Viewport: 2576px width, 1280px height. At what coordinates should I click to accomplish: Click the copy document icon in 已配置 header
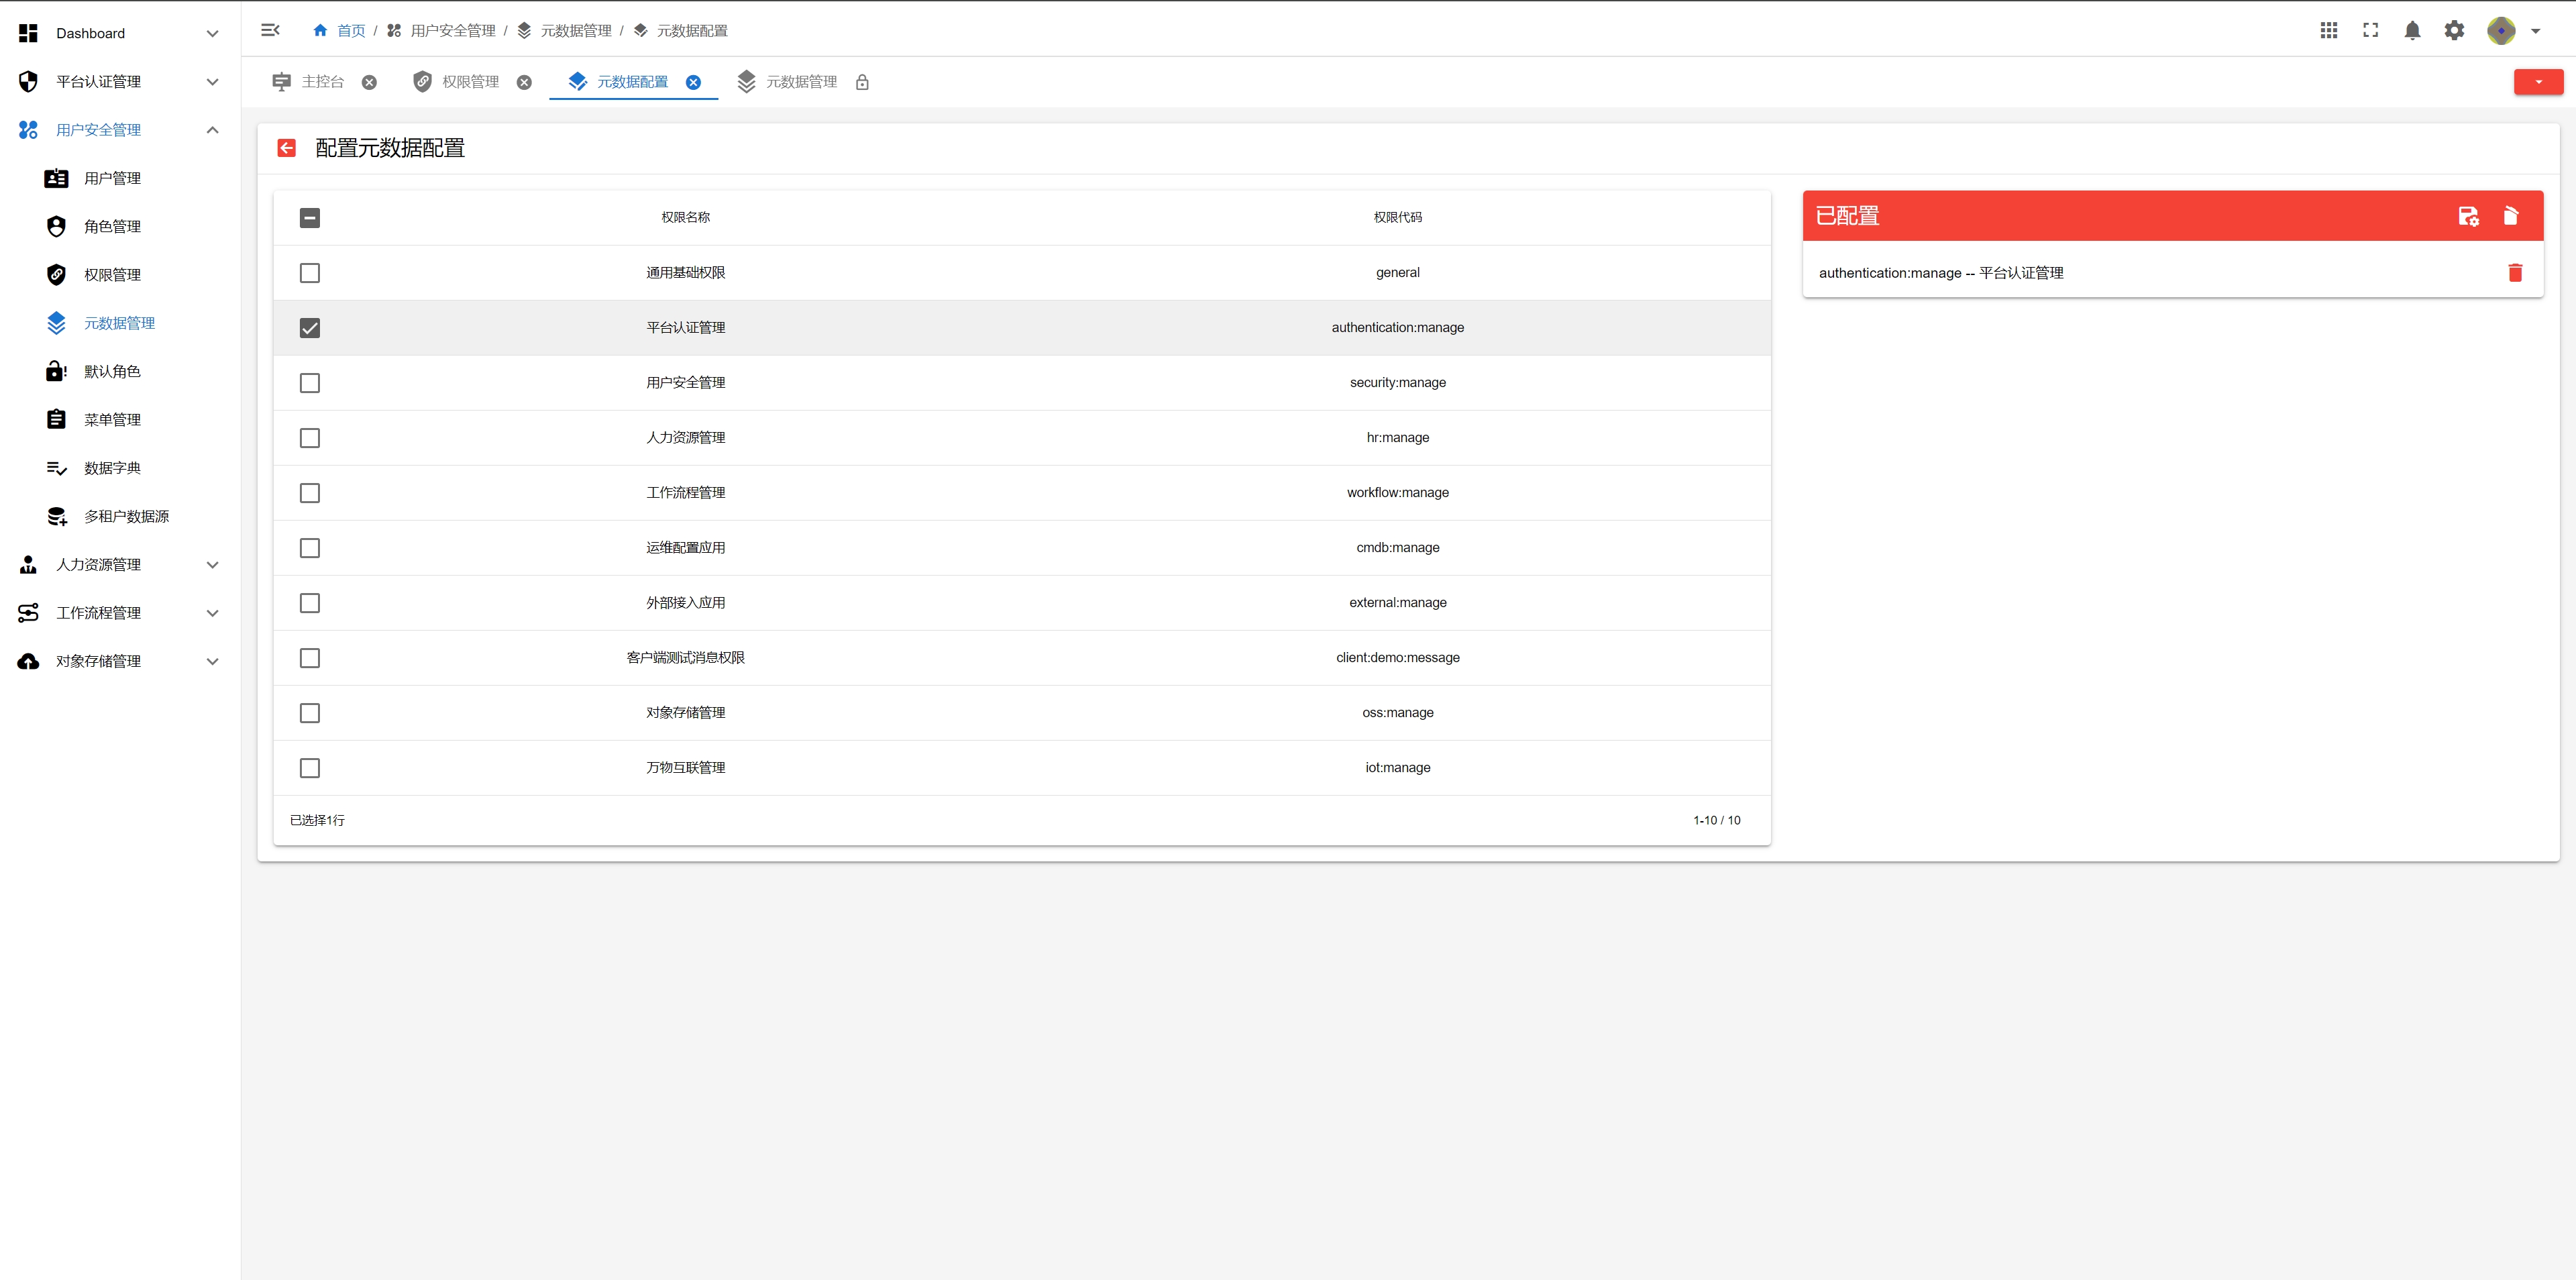[2511, 216]
